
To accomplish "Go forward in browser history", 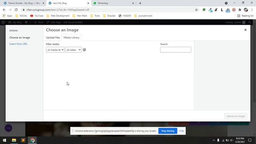I will (10, 10).
